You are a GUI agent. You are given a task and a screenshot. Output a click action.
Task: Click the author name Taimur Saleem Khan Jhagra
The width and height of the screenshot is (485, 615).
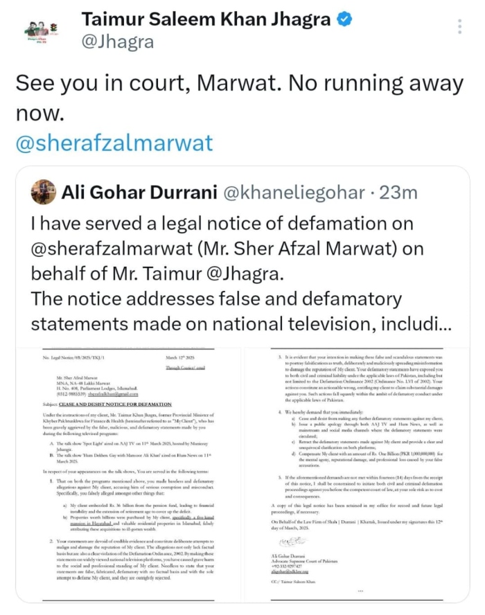pos(206,21)
